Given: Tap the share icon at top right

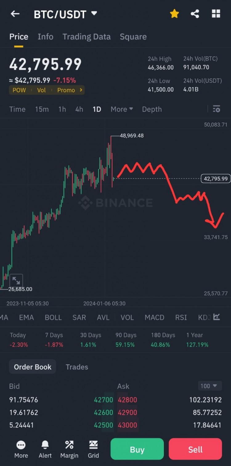Looking at the screenshot, I should pyautogui.click(x=195, y=14).
